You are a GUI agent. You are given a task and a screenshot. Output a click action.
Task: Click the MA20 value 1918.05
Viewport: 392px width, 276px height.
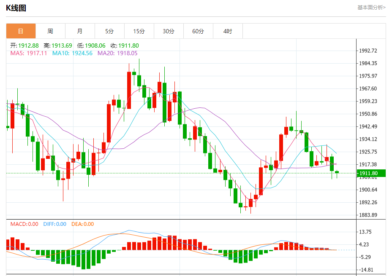click(x=127, y=53)
